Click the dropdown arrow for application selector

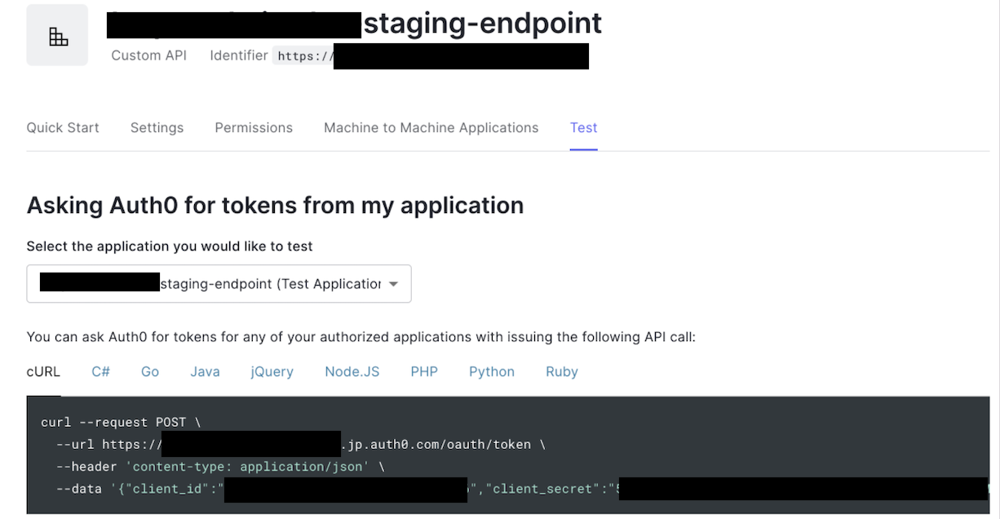(394, 284)
